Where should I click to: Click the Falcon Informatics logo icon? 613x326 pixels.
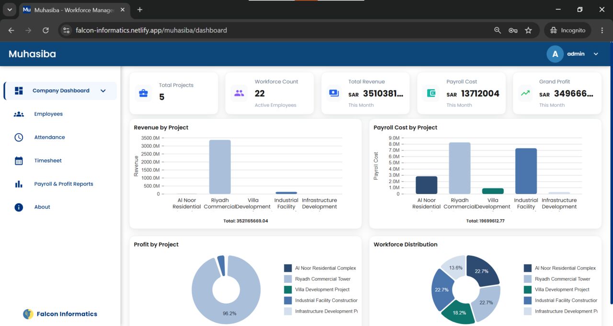click(x=28, y=314)
